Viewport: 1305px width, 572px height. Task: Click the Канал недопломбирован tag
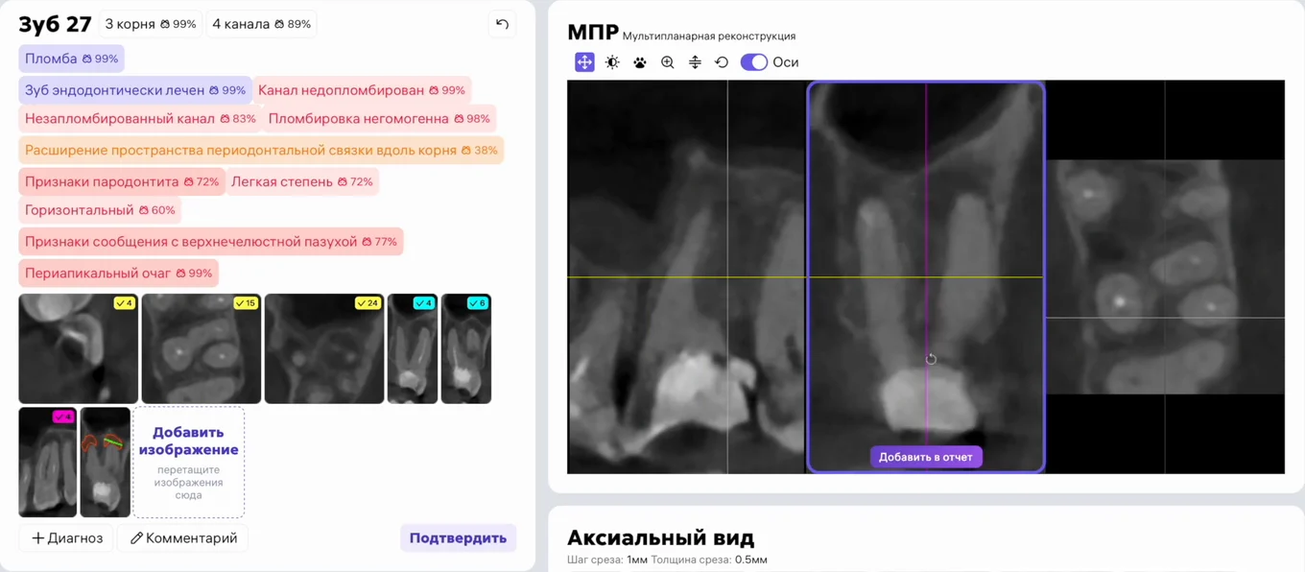tap(362, 90)
